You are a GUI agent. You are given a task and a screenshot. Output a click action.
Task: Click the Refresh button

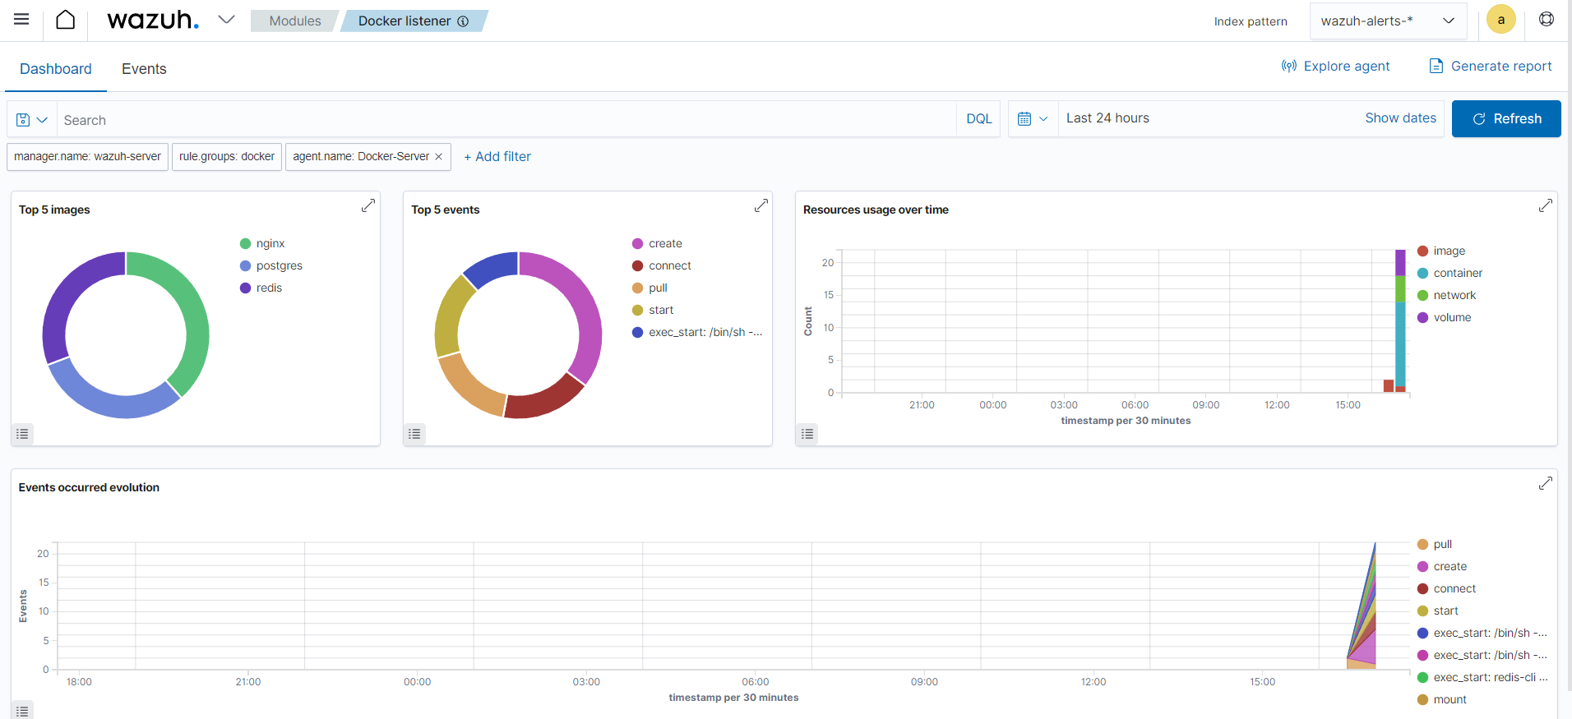point(1506,119)
